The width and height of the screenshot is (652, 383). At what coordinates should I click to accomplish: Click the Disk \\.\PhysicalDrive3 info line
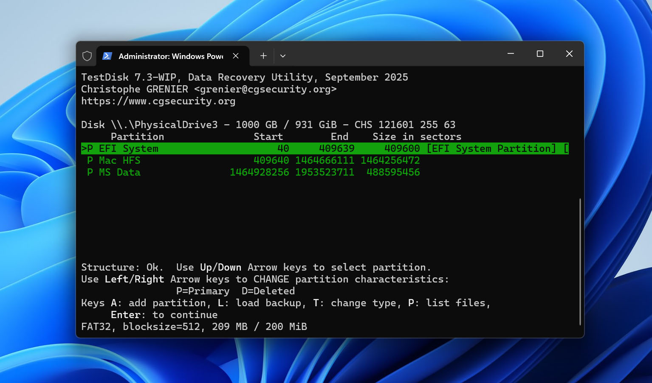268,125
